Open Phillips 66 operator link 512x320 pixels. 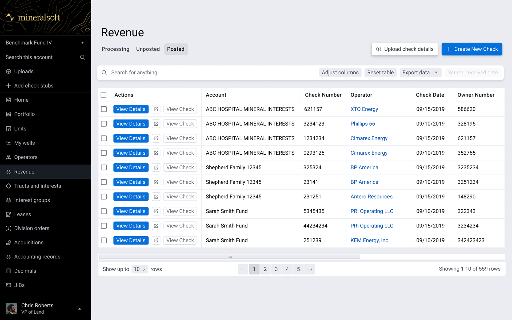[363, 124]
